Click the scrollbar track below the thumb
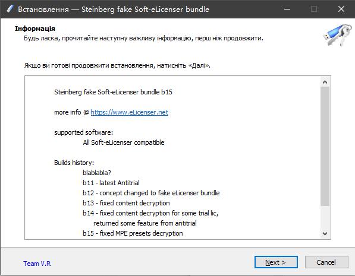355x276 pixels. pyautogui.click(x=325, y=217)
